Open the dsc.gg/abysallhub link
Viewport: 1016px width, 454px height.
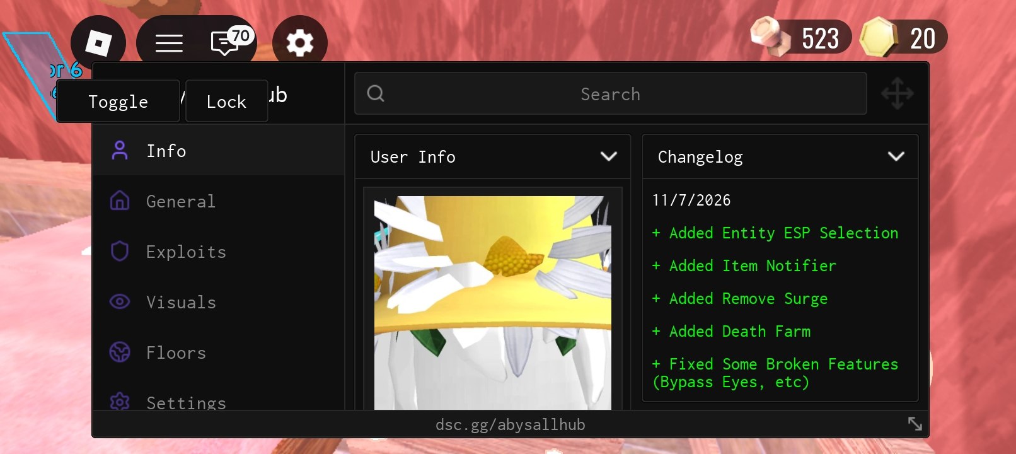pos(511,424)
